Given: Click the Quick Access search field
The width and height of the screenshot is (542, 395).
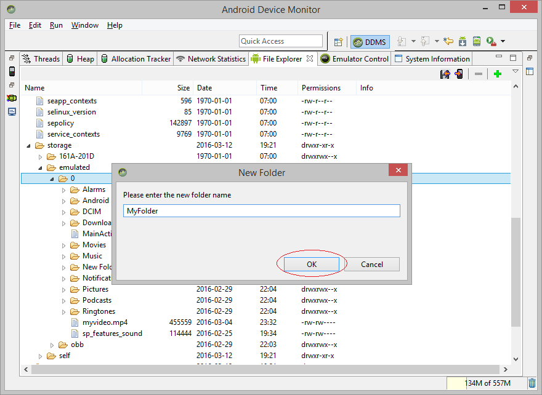Looking at the screenshot, I should click(281, 41).
